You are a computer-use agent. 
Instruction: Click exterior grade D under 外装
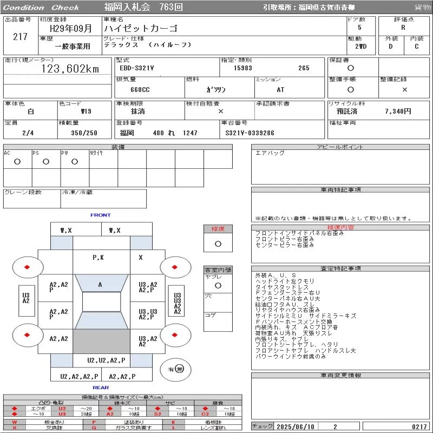[x=391, y=47]
